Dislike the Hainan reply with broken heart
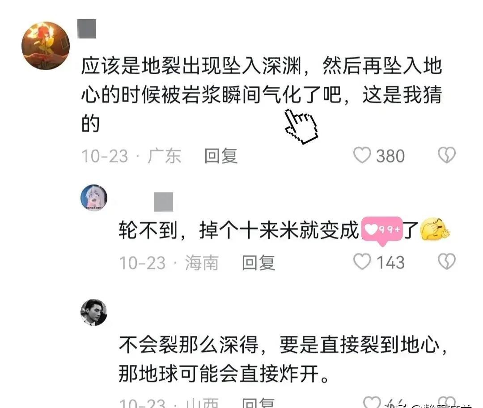 point(447,262)
